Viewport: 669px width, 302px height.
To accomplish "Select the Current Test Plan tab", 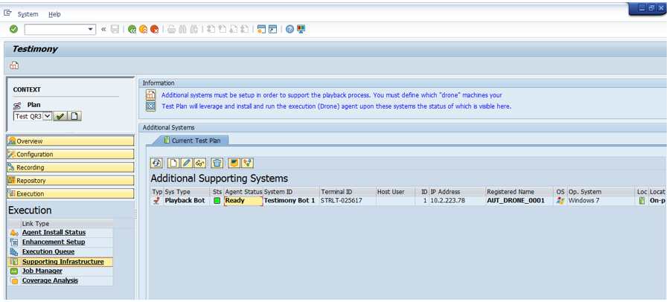I will (191, 141).
